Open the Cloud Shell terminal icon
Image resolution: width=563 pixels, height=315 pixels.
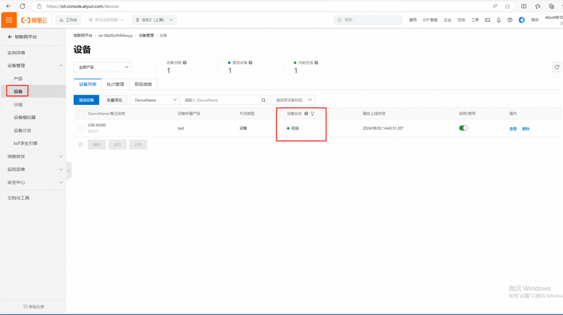point(487,20)
